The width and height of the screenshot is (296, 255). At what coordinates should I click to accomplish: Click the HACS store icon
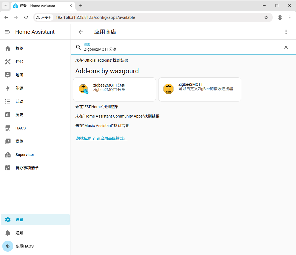tap(8, 128)
